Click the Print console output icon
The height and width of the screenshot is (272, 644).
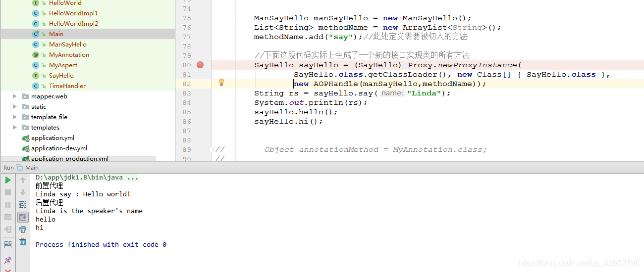(23, 229)
